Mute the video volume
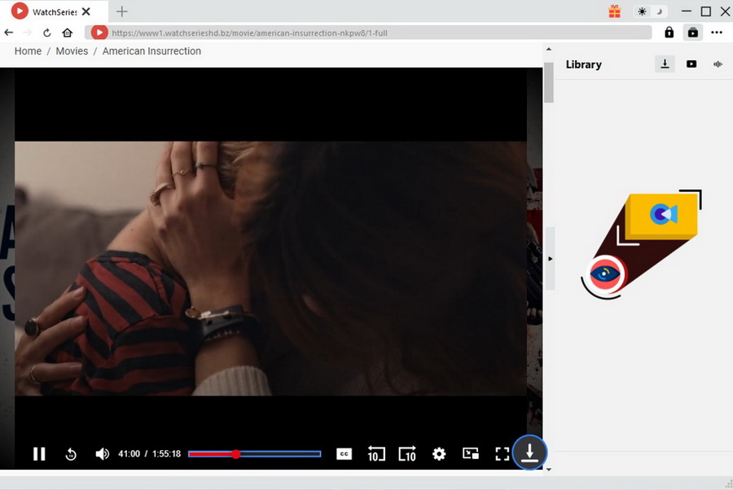733x490 pixels. pos(103,454)
